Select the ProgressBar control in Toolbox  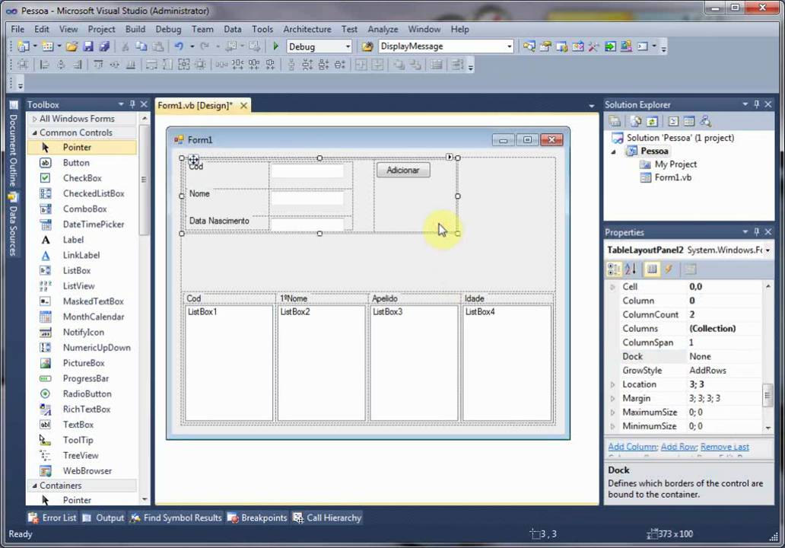(x=86, y=379)
